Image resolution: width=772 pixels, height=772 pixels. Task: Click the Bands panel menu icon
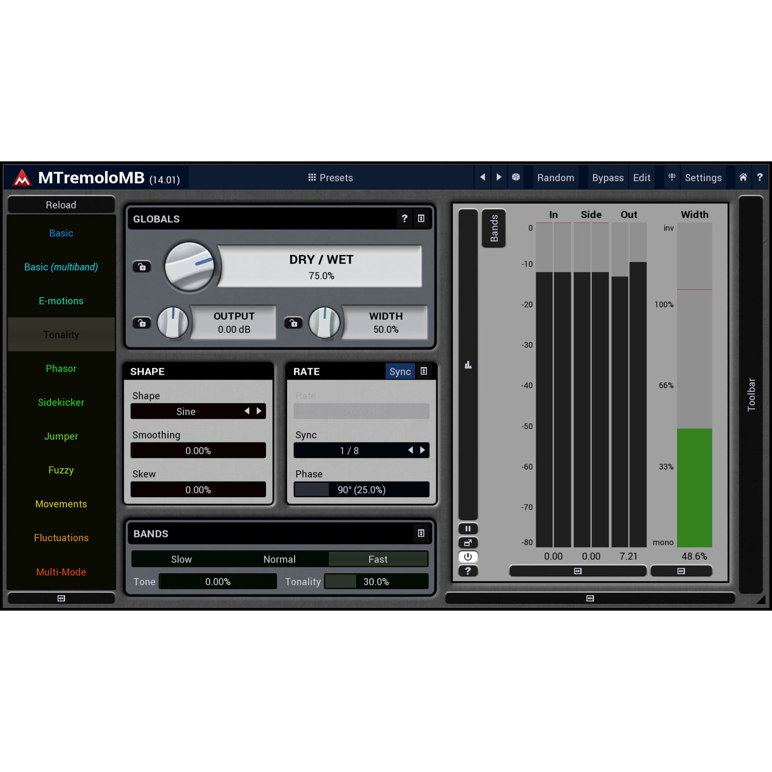point(421,533)
